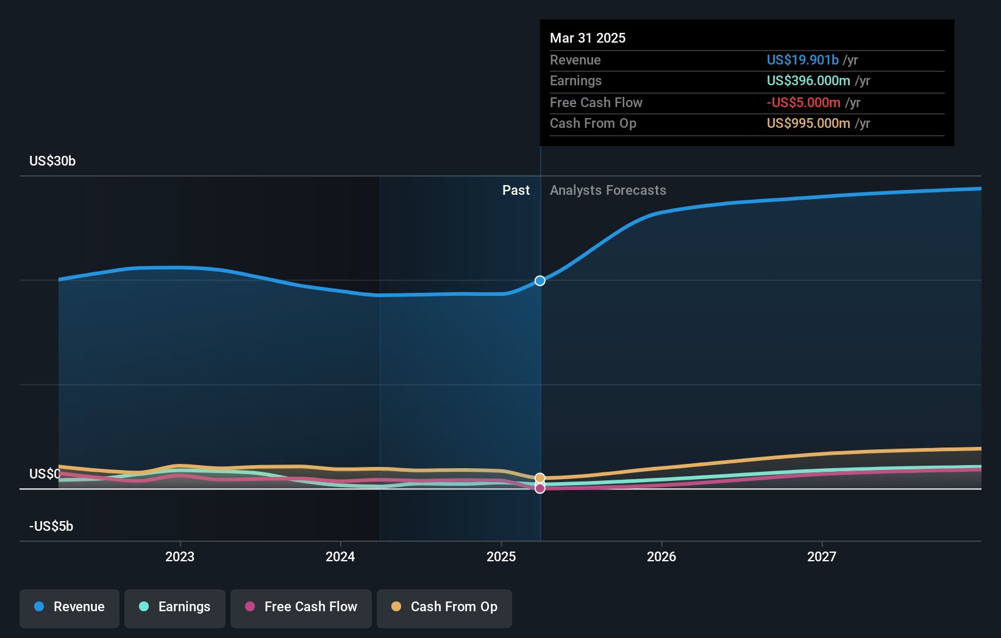The height and width of the screenshot is (638, 1001).
Task: Click the US$0 y-axis label
Action: (45, 474)
